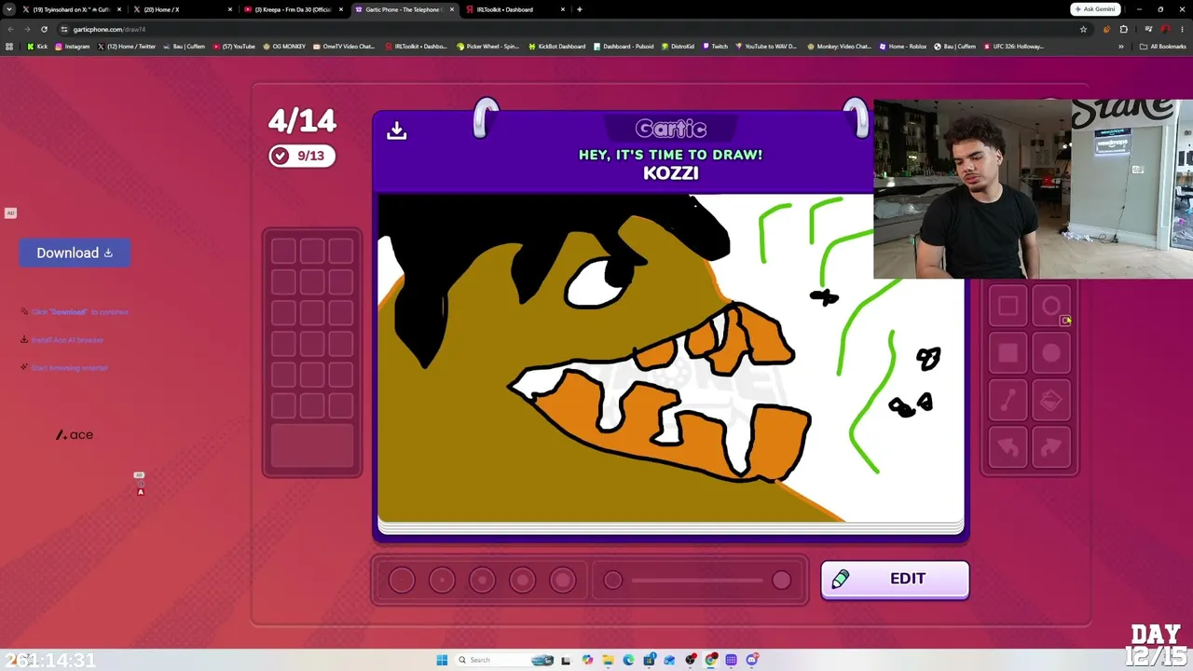Open the DistroKid bookmark
1193x671 pixels.
coord(677,47)
